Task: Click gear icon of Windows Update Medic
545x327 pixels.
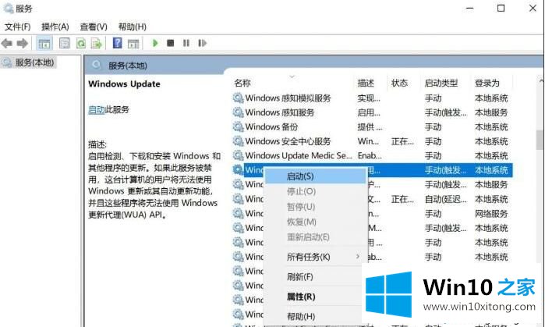Action: (238, 155)
